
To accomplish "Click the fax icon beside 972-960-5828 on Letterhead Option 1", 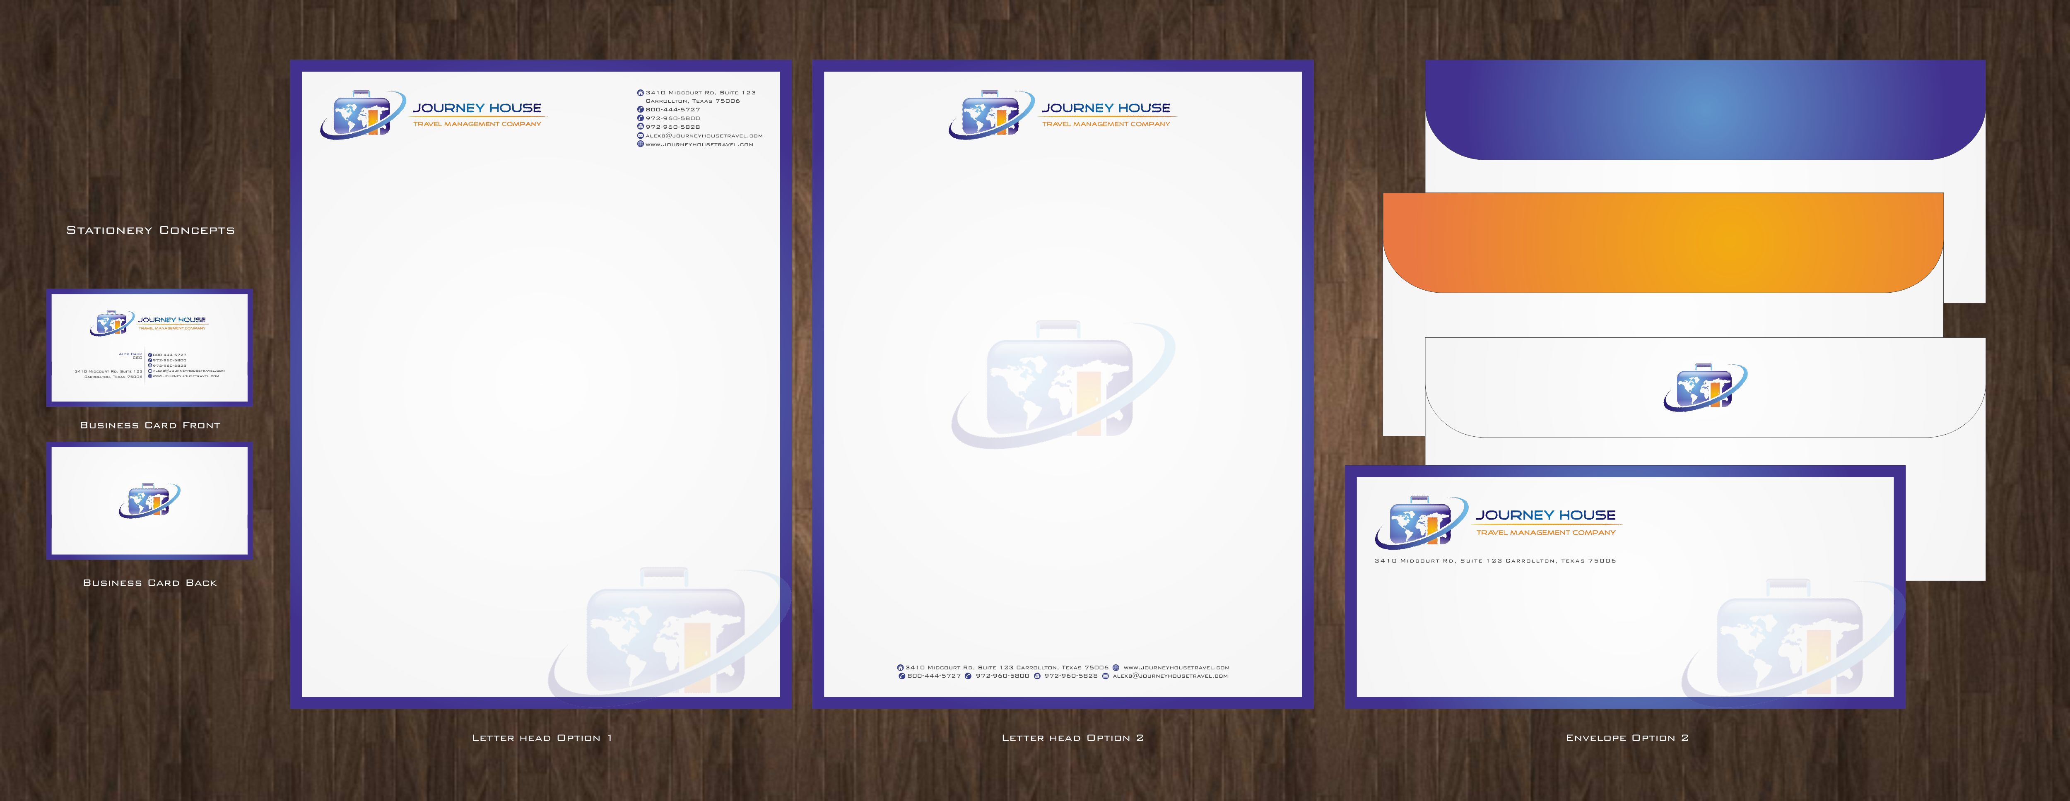I will (x=641, y=127).
